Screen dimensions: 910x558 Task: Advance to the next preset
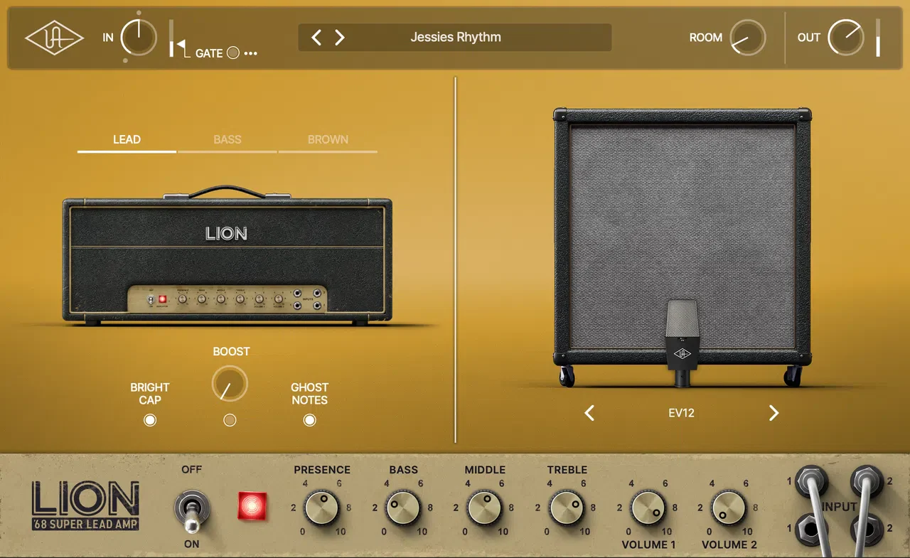coord(340,38)
